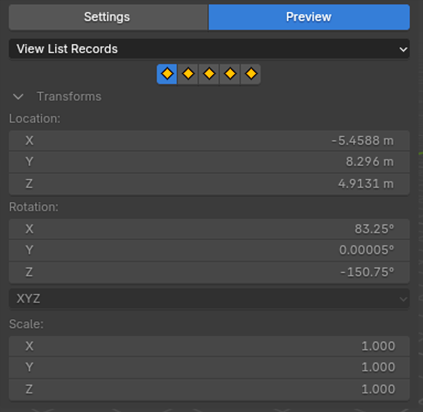
Task: Click the Scale X field 1.000
Action: pyautogui.click(x=210, y=346)
